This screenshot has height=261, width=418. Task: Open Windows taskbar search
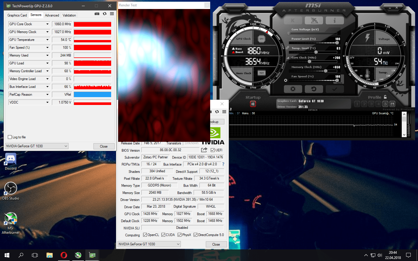pos(21,255)
